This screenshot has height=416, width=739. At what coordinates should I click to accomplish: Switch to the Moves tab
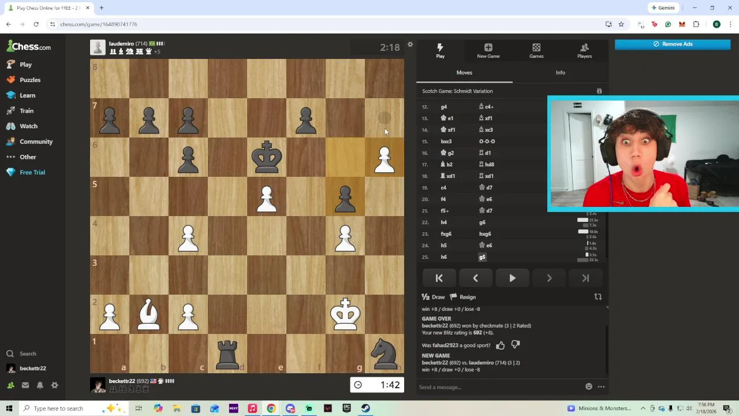point(464,73)
